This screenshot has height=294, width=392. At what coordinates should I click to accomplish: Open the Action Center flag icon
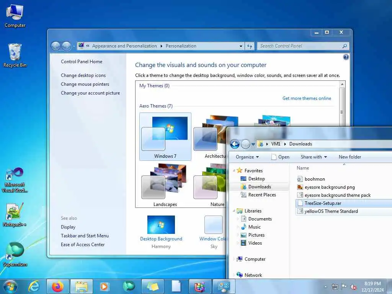click(x=344, y=287)
